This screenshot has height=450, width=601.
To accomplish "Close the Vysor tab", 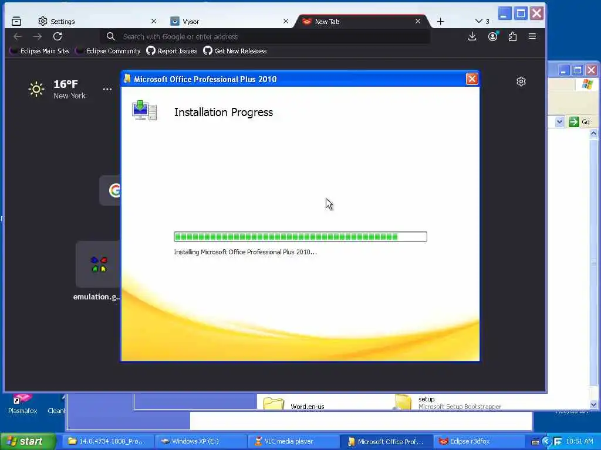I will (x=286, y=22).
